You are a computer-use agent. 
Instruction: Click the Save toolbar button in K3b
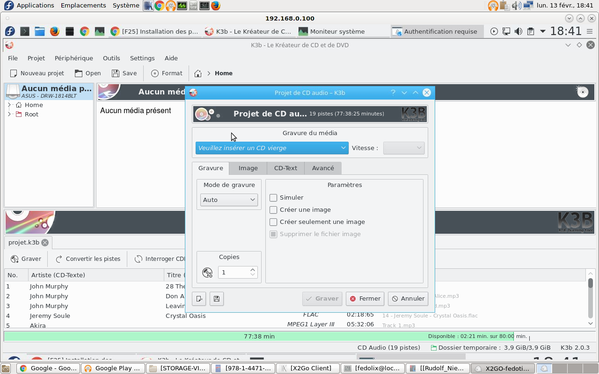(x=124, y=73)
